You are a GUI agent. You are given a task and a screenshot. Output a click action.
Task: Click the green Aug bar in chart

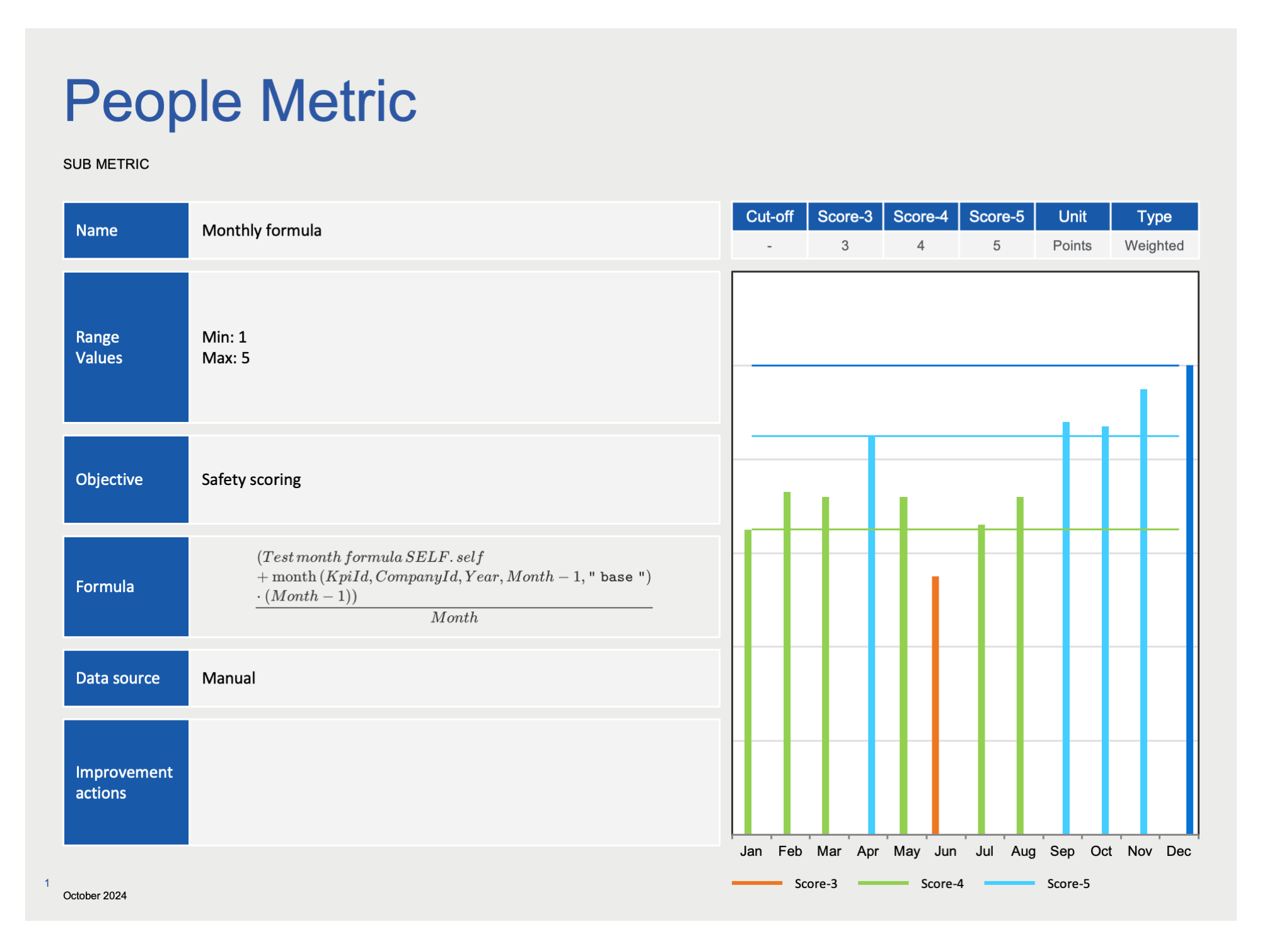[x=1020, y=665]
